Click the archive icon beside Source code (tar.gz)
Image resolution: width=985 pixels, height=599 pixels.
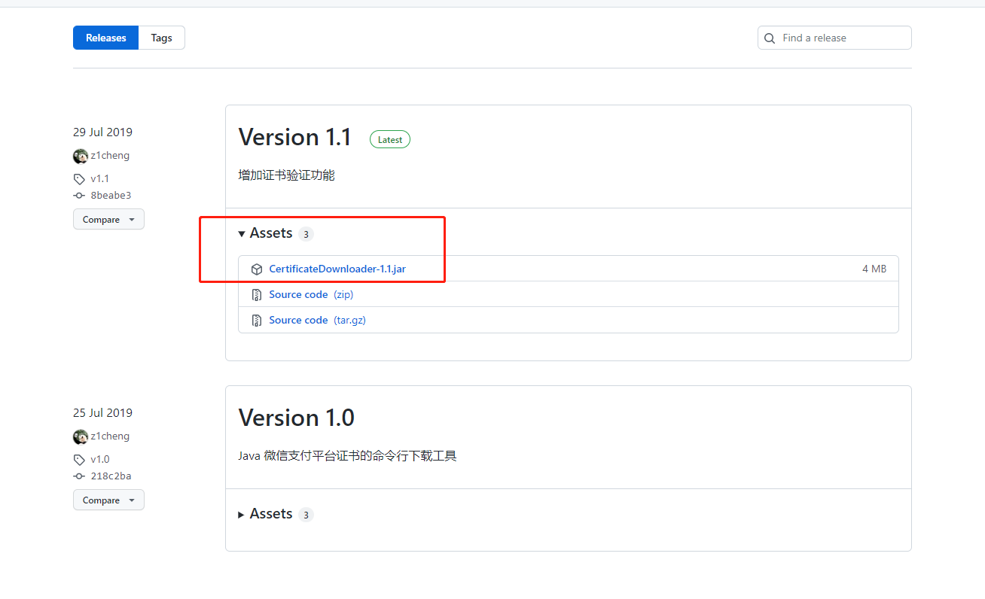pos(257,321)
